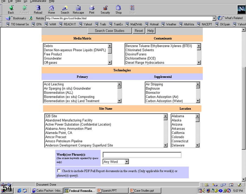Open the Home page icon
This screenshot has width=246, height=194.
click(x=52, y=9)
